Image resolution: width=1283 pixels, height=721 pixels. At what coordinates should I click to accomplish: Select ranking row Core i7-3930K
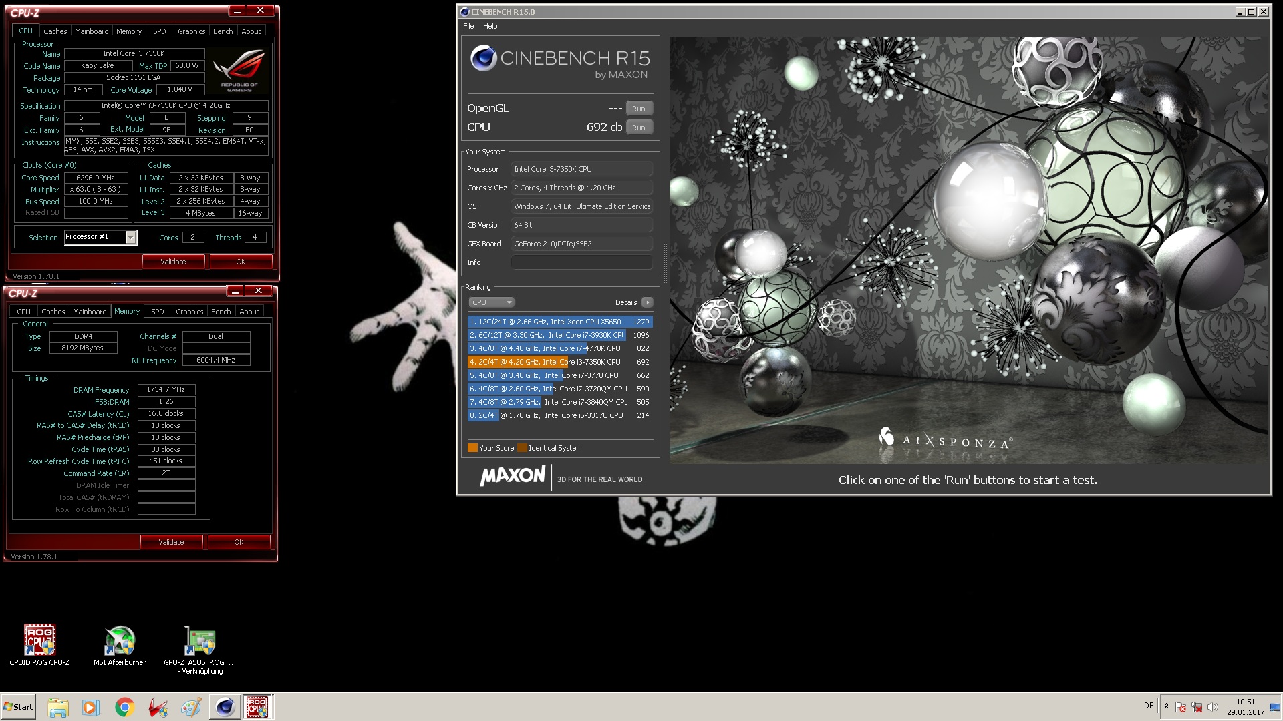pyautogui.click(x=560, y=335)
